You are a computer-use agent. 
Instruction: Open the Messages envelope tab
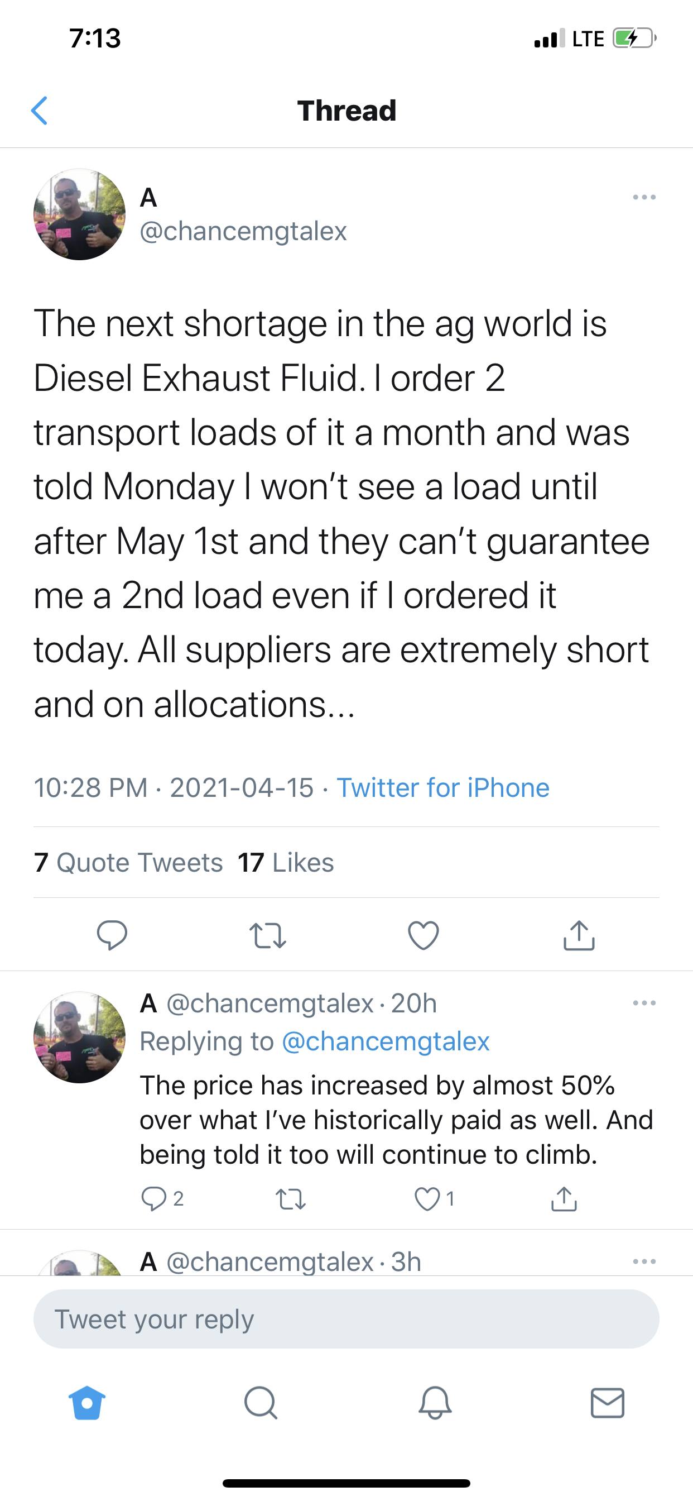[608, 1403]
